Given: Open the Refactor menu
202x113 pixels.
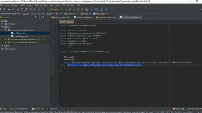Looking at the screenshot, I should click(39, 5).
